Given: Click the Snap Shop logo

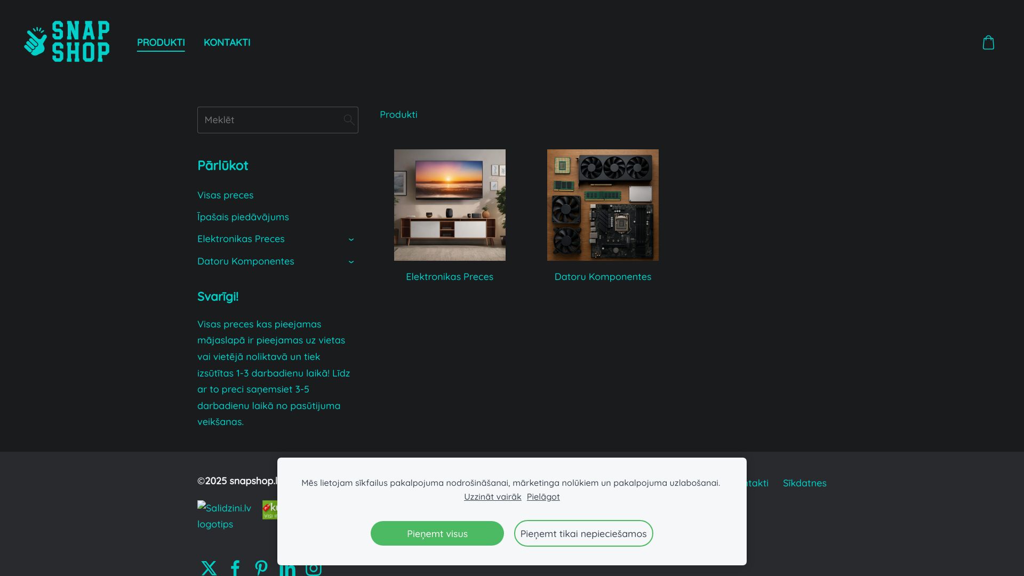Looking at the screenshot, I should pos(67,42).
